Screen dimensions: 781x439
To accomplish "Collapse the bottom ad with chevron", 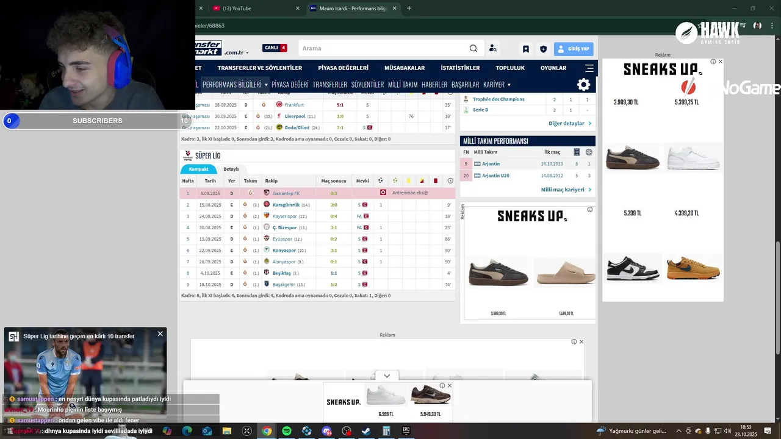I will (x=387, y=376).
